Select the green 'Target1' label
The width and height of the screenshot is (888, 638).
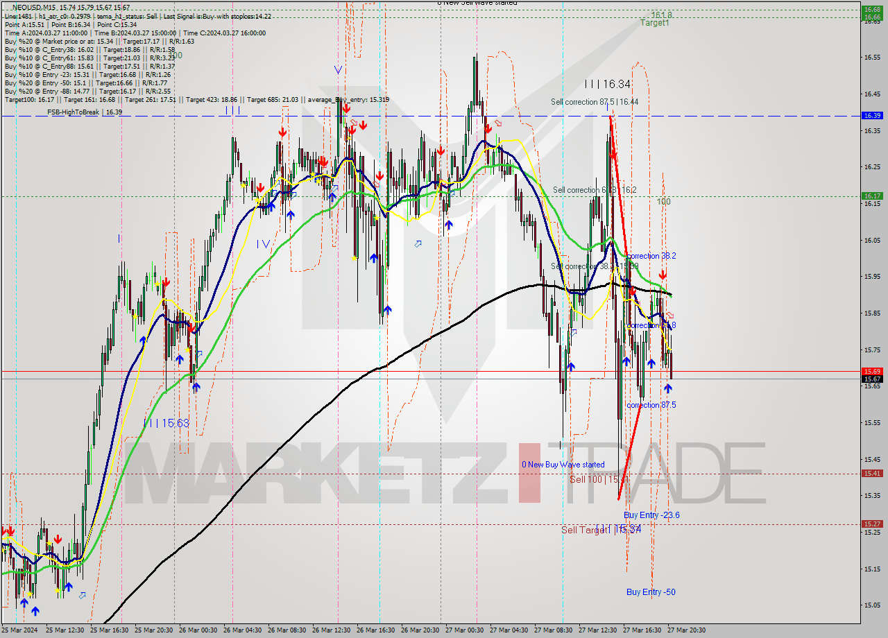click(655, 23)
